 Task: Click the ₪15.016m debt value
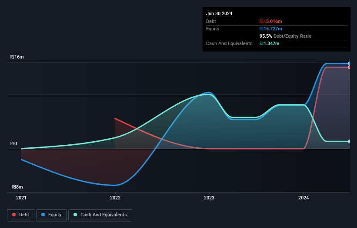coord(271,21)
